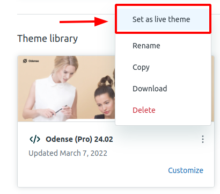The image size is (220, 194).
Task: Click blank area below theme update date
Action: point(90,172)
